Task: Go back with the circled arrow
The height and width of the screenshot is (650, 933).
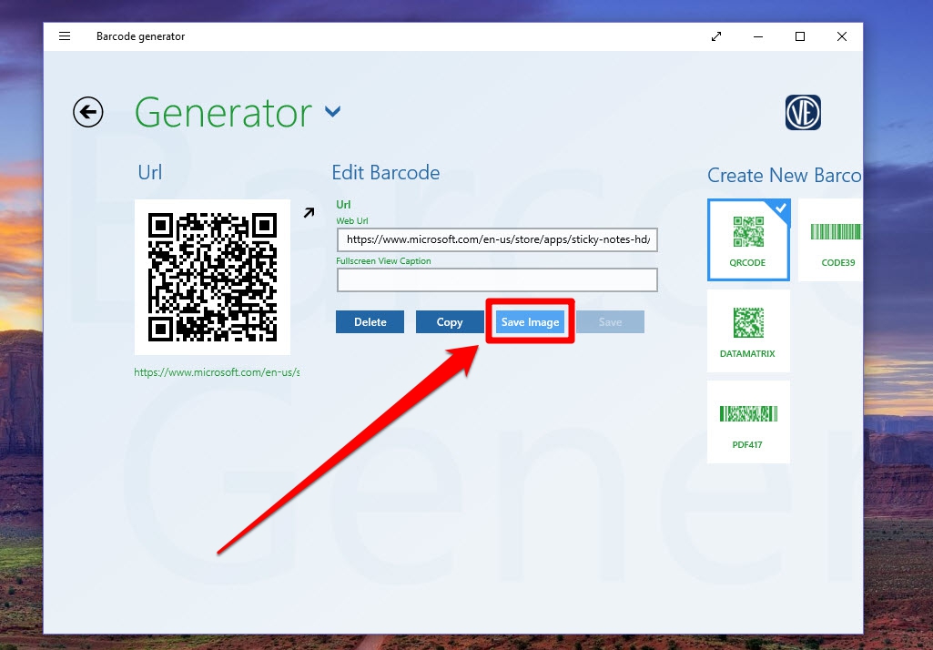Action: click(x=88, y=112)
